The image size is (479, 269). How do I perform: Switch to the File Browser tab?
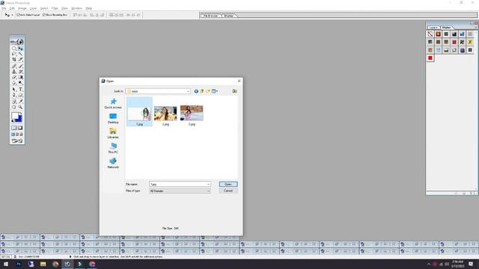tap(211, 16)
